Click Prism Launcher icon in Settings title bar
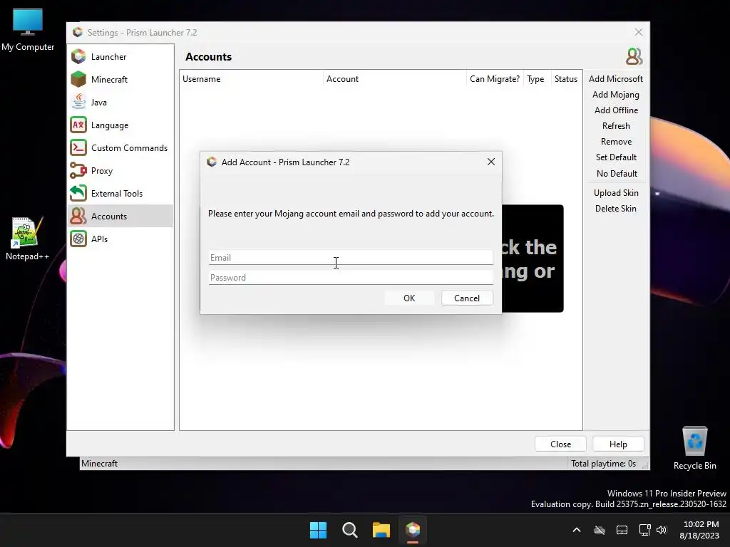This screenshot has height=547, width=730. (x=78, y=32)
